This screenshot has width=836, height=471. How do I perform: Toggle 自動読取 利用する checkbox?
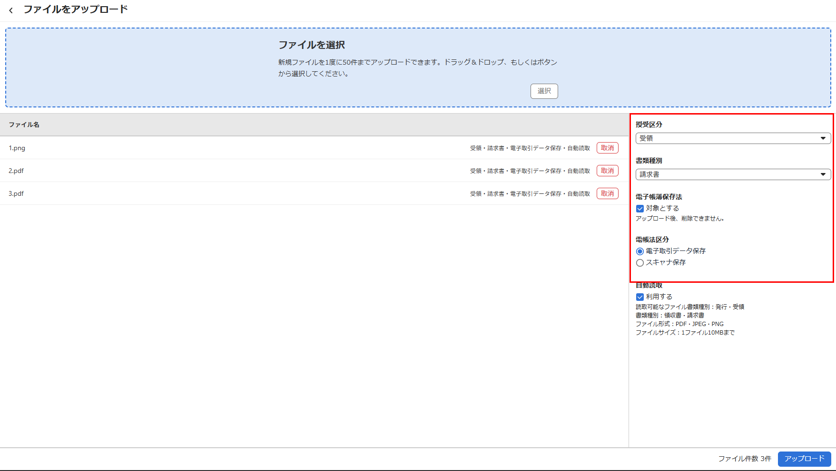pos(640,297)
